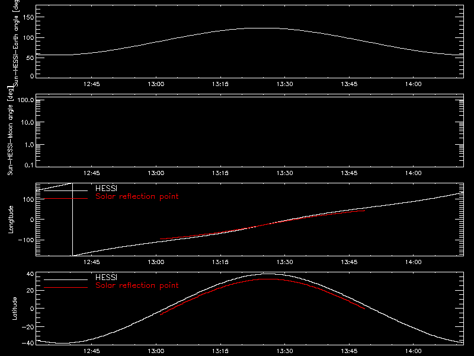Click the 150 tick label on Earth angle plot
474x356 pixels.
click(28, 17)
